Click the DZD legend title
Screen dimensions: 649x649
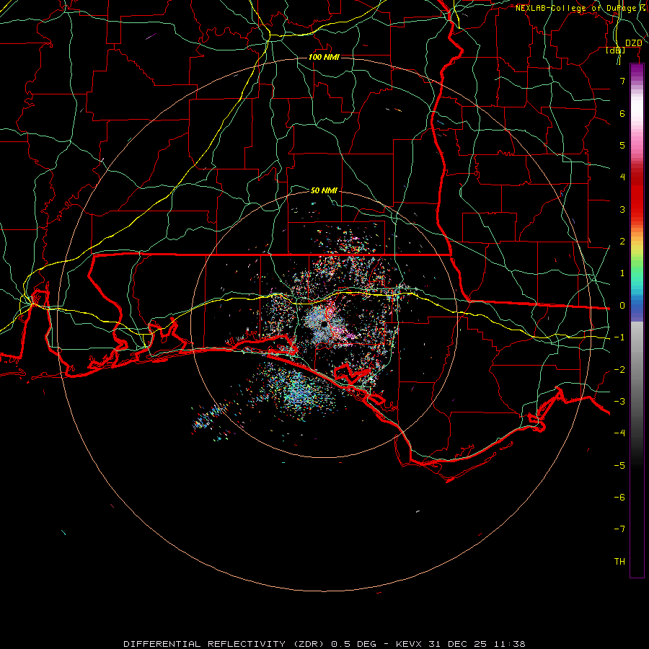pyautogui.click(x=634, y=43)
